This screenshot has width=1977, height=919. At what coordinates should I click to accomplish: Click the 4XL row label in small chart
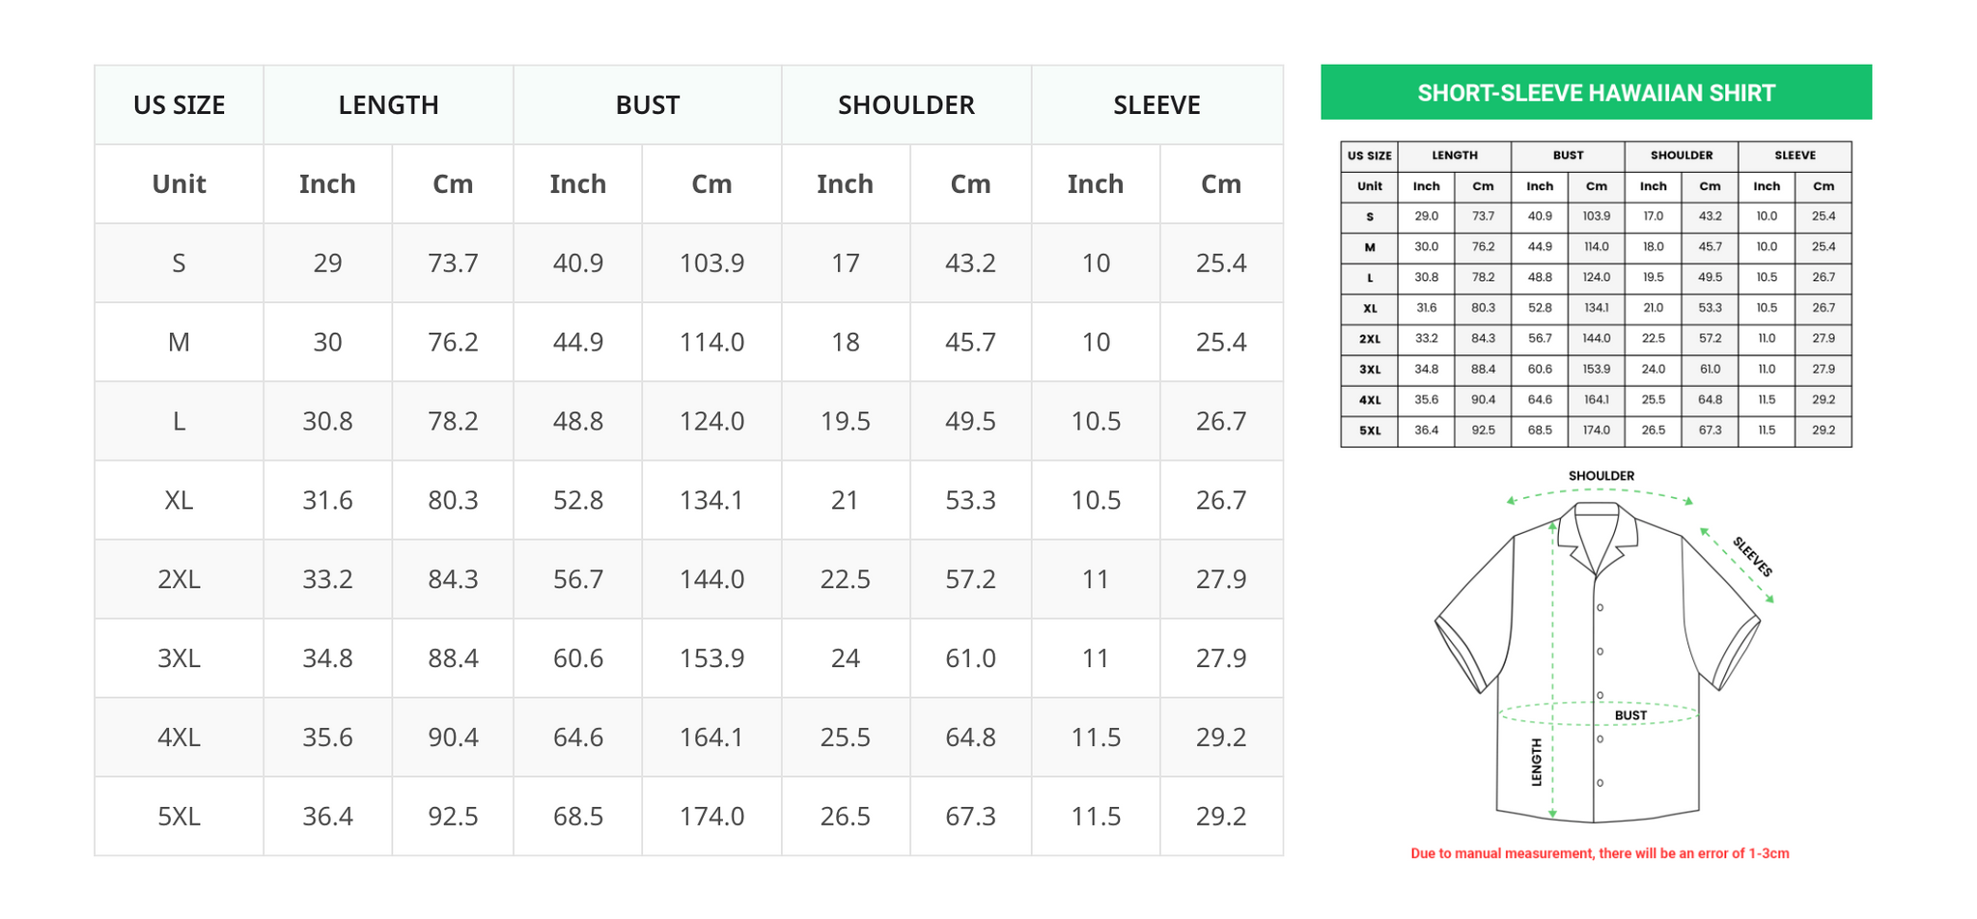pos(1370,400)
